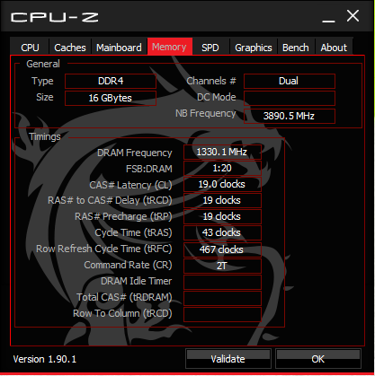
Task: Switch to the CPU tab
Action: coord(30,47)
